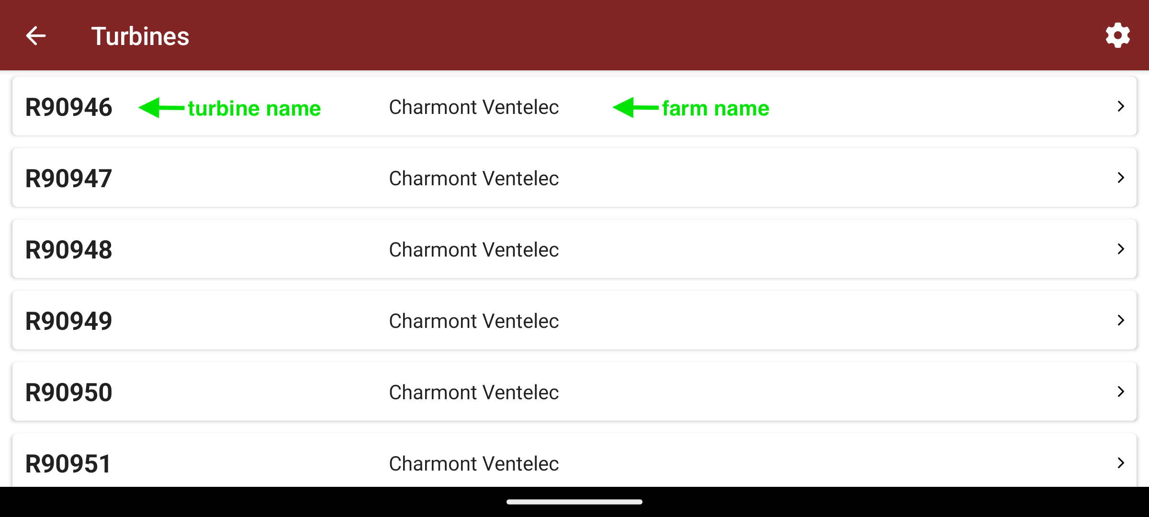This screenshot has width=1149, height=517.
Task: Open turbine R90948 name
Action: click(x=68, y=250)
